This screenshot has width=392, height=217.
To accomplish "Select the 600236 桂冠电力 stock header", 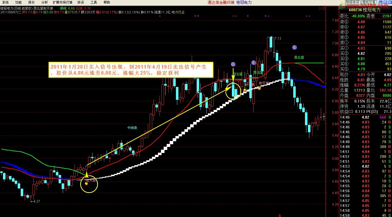I will [x=365, y=10].
